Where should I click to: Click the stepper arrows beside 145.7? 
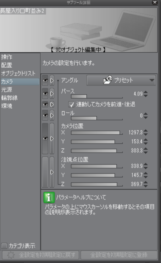[x=146, y=175]
